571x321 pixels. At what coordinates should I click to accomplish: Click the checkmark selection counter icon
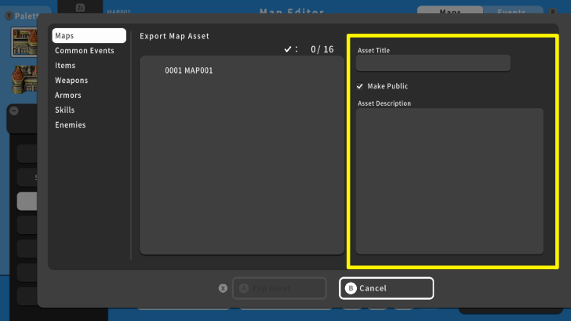click(x=288, y=49)
